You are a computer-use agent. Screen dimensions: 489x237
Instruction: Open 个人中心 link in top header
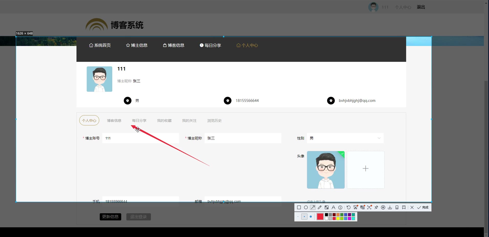pos(403,7)
